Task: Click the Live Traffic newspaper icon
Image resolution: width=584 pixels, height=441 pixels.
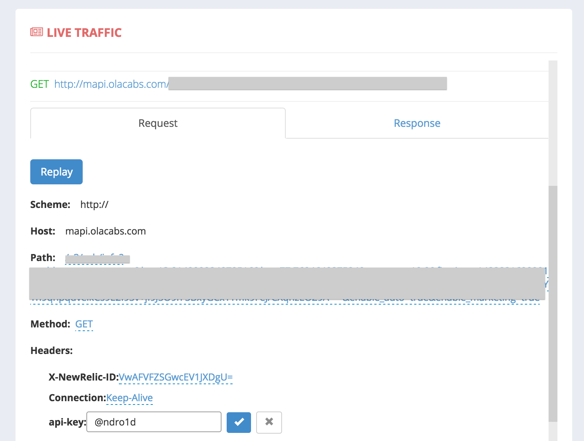Action: [37, 32]
